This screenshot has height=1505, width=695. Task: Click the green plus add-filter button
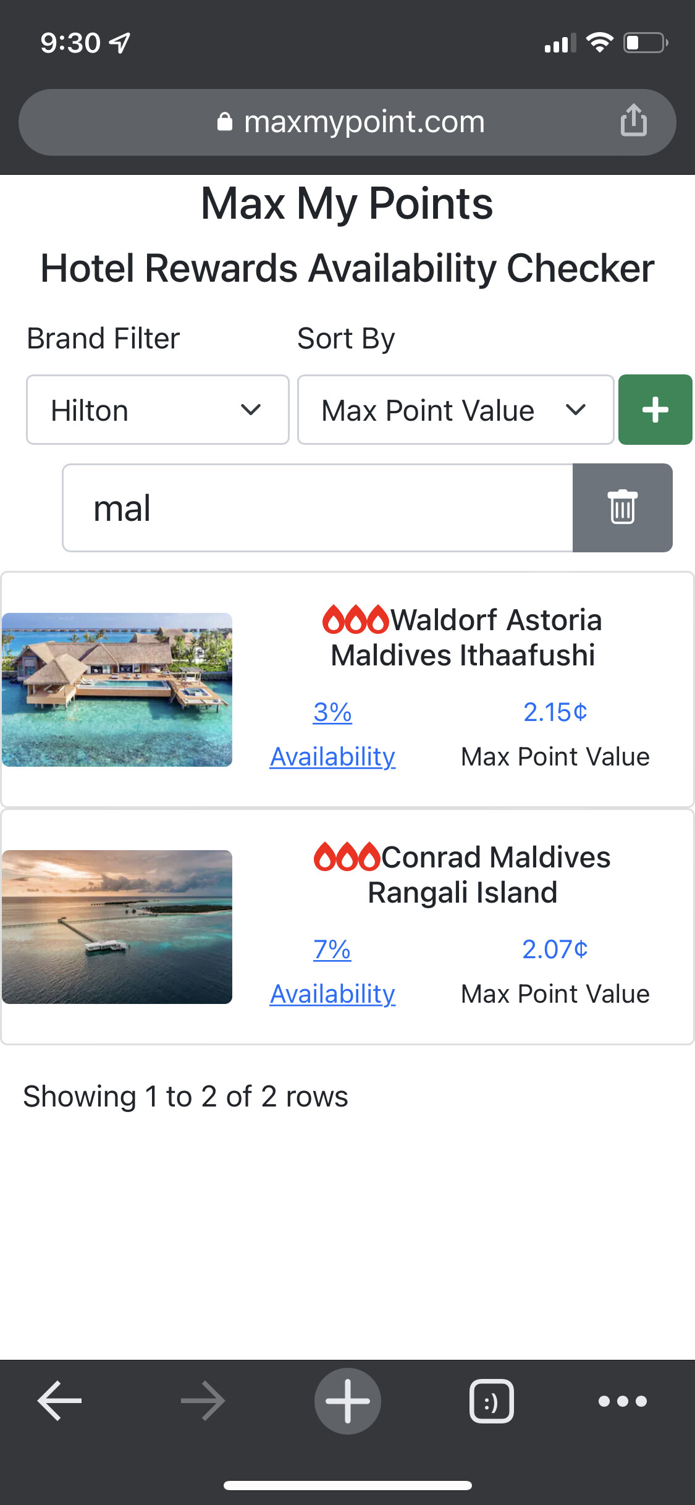pyautogui.click(x=655, y=410)
